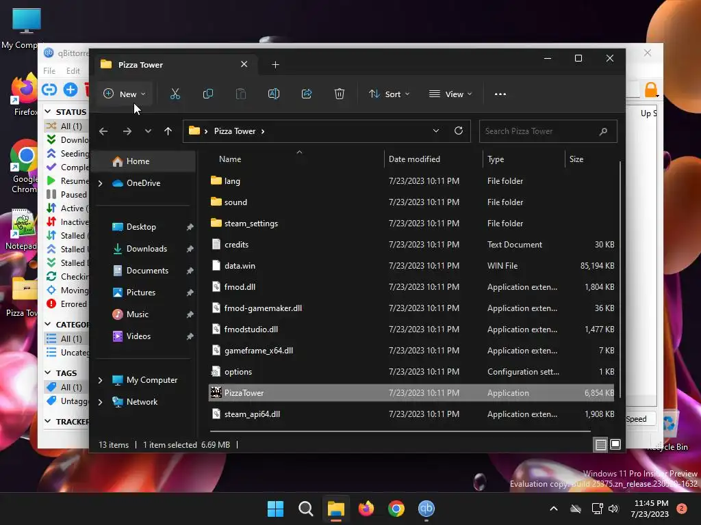Screen dimensions: 701x525
Task: Click the search magnifier in Explorer search box
Action: click(x=603, y=131)
